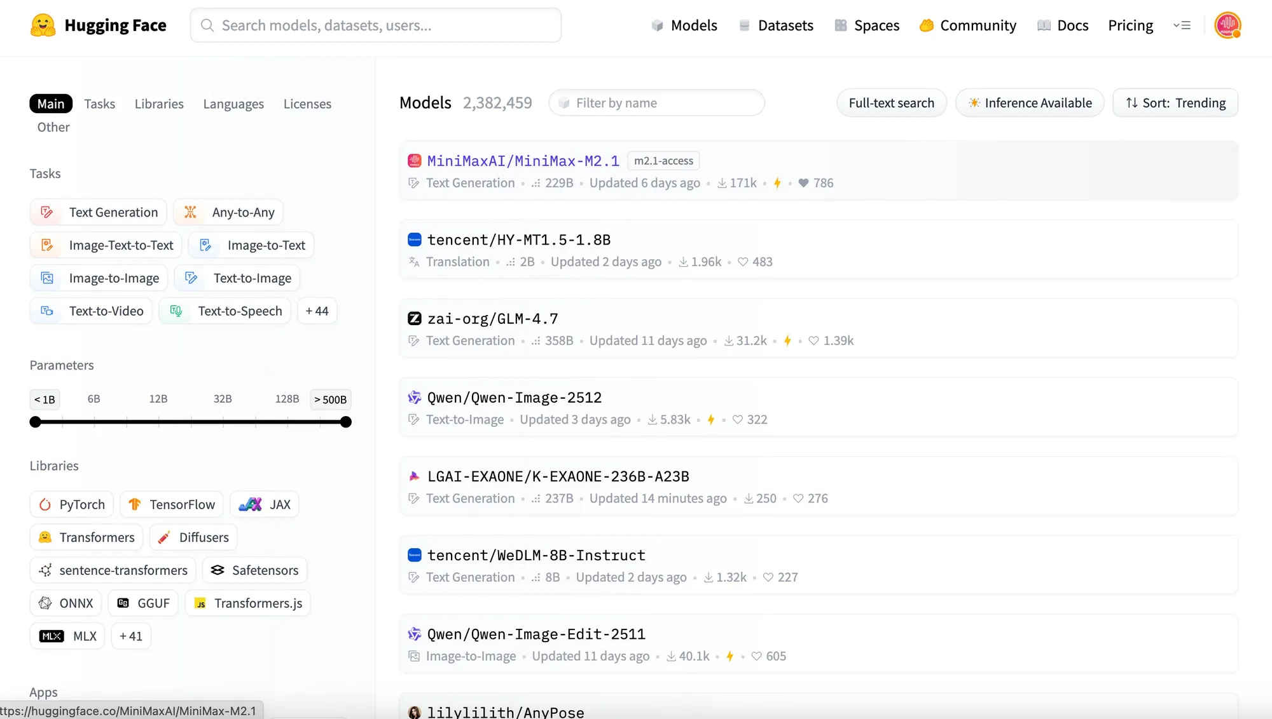Expand the +41 more libraries list
The image size is (1272, 719).
(131, 636)
